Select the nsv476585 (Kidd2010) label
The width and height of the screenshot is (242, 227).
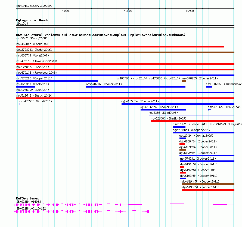coord(36,101)
